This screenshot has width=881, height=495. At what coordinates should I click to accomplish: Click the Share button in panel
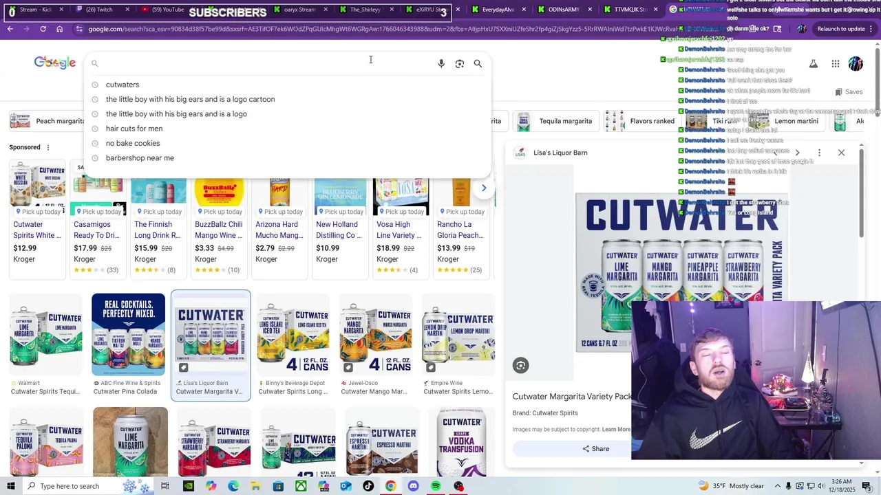pos(596,448)
